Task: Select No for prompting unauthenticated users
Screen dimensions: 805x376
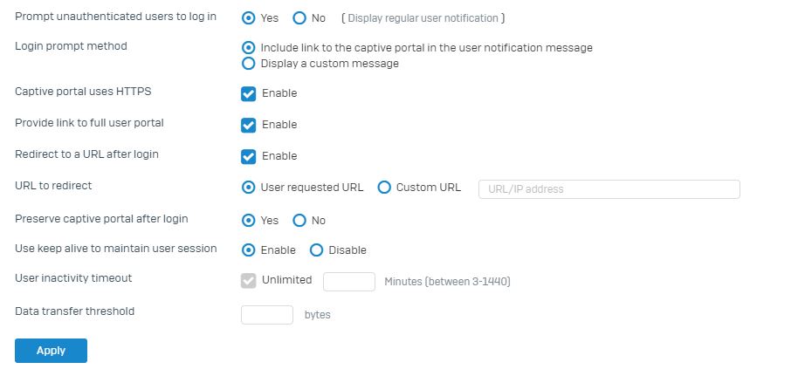Action: [x=299, y=18]
